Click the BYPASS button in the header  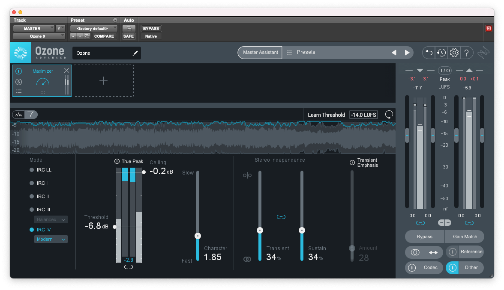[151, 29]
